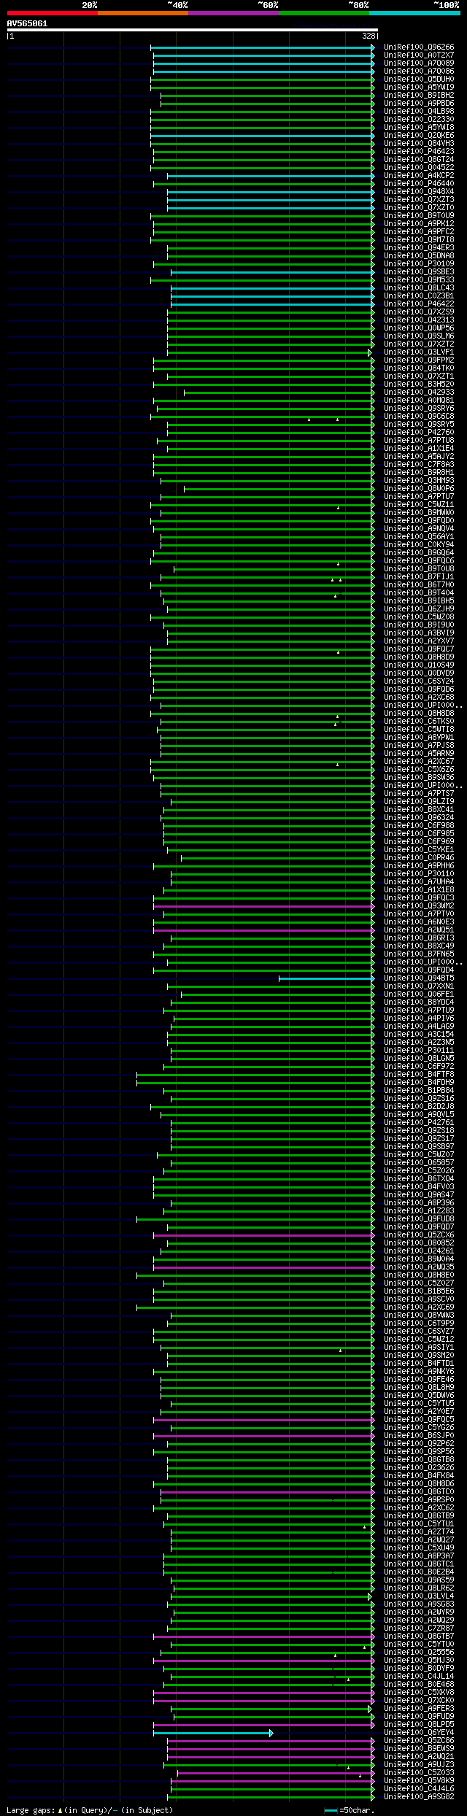467x1816 pixels.
Task: Open hit UniRef100_Q2QKE6
Action: point(419,136)
